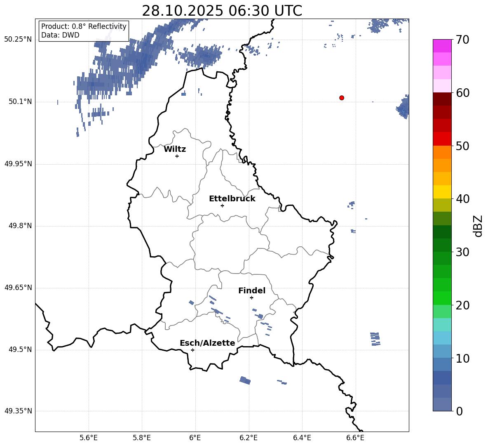488x446 pixels.
Task: Click the 70 tick label on colorbar
Action: 462,40
